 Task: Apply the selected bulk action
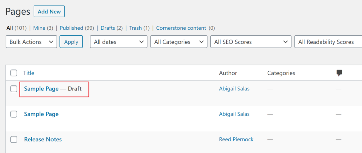pyautogui.click(x=71, y=42)
